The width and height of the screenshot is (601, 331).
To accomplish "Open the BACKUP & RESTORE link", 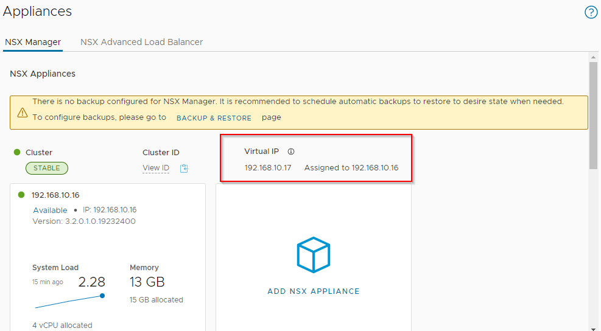I will (214, 118).
